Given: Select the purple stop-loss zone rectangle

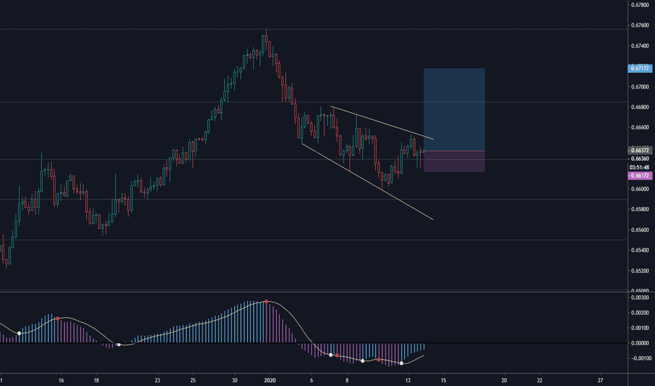Looking at the screenshot, I should coord(453,161).
